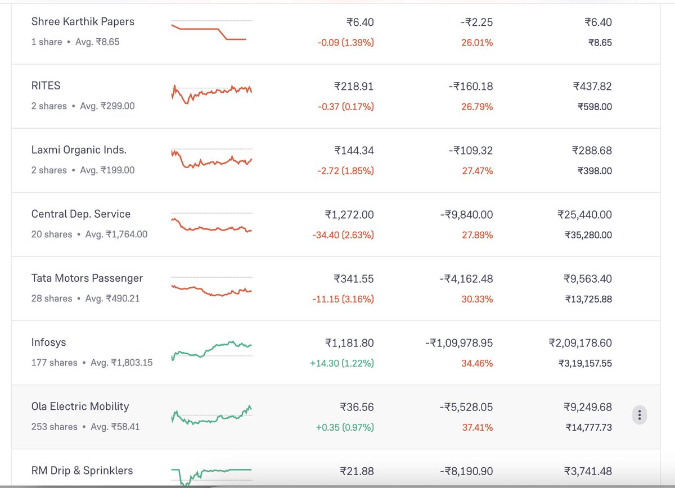Open Shree Karthik Papers stock name
675x488 pixels.
click(83, 22)
